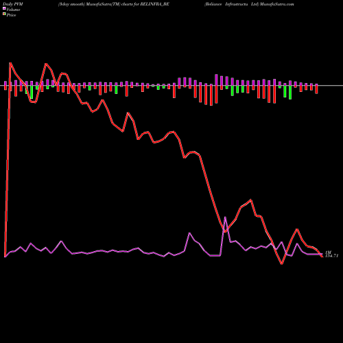Click the Price legend color swatch
The width and height of the screenshot is (343, 343).
pyautogui.click(x=4, y=14)
